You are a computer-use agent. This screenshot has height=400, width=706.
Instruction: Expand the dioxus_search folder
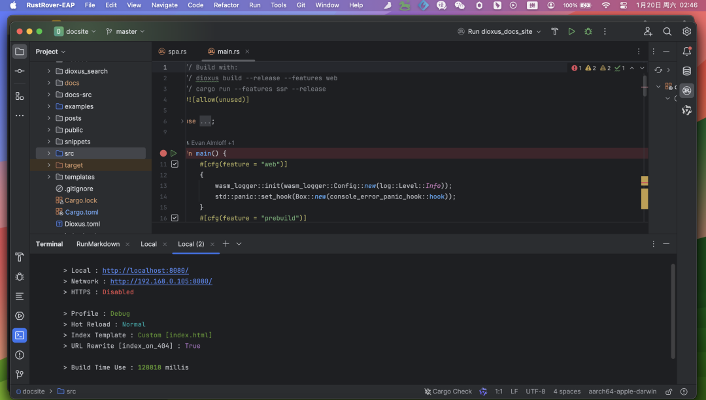click(x=49, y=71)
